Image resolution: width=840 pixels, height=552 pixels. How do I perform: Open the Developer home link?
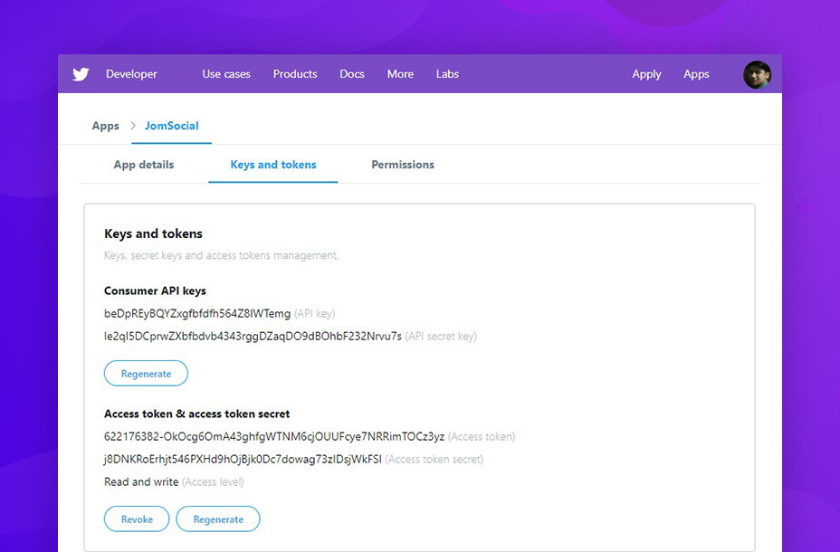(131, 74)
